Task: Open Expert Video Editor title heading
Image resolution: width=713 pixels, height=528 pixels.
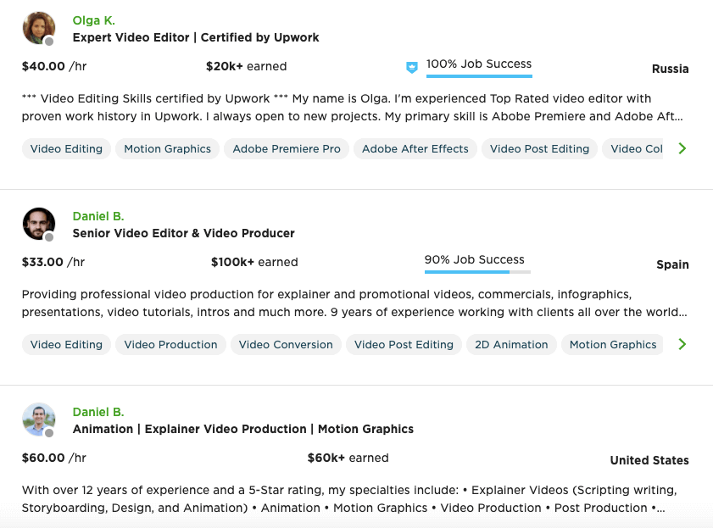Action: (196, 37)
